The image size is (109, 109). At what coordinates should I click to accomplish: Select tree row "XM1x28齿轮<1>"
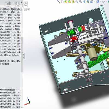pyautogui.click(x=10, y=107)
